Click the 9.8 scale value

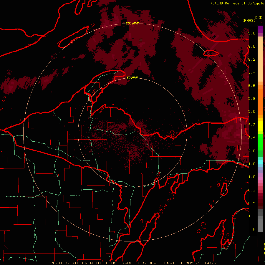click(x=252, y=33)
